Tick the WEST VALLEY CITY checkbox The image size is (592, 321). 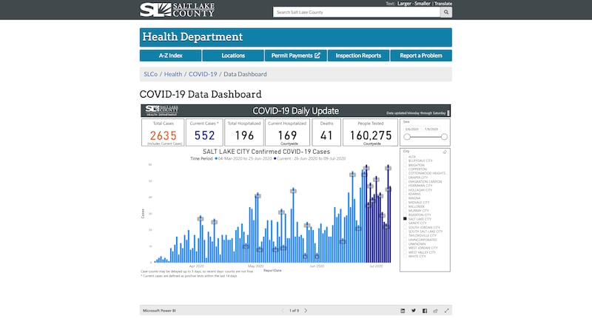[x=405, y=252]
